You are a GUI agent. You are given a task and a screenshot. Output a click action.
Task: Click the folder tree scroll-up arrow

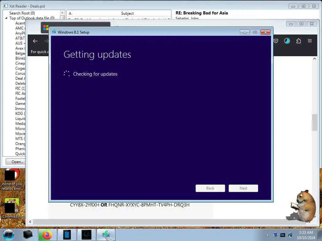tap(62, 13)
